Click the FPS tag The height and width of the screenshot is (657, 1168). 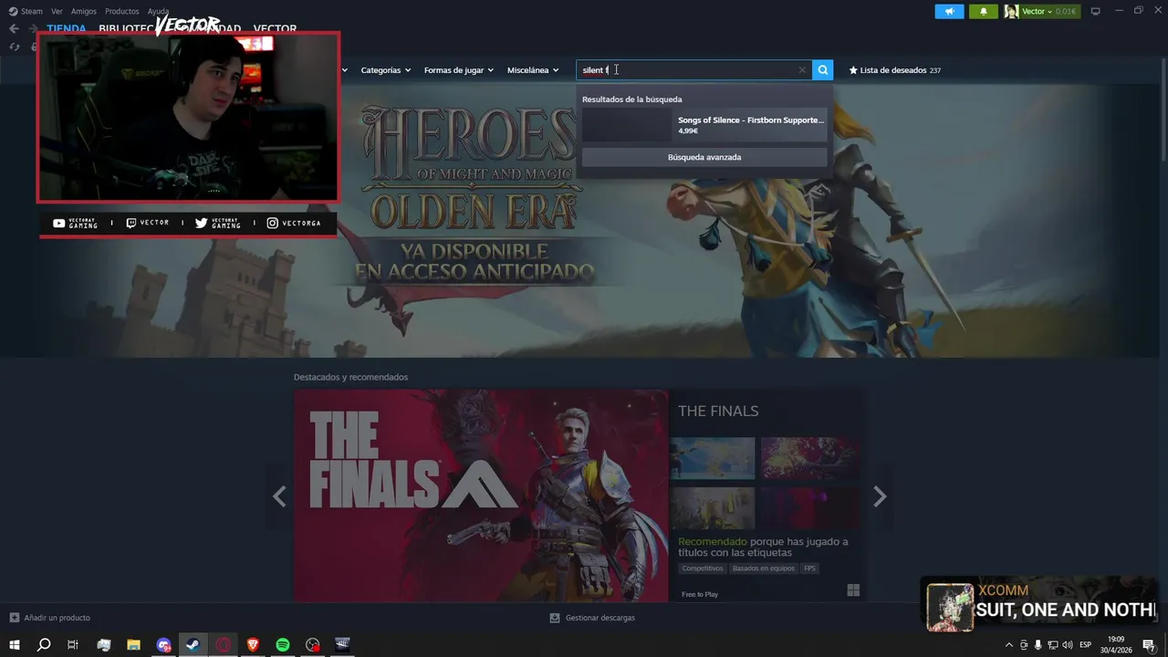809,568
